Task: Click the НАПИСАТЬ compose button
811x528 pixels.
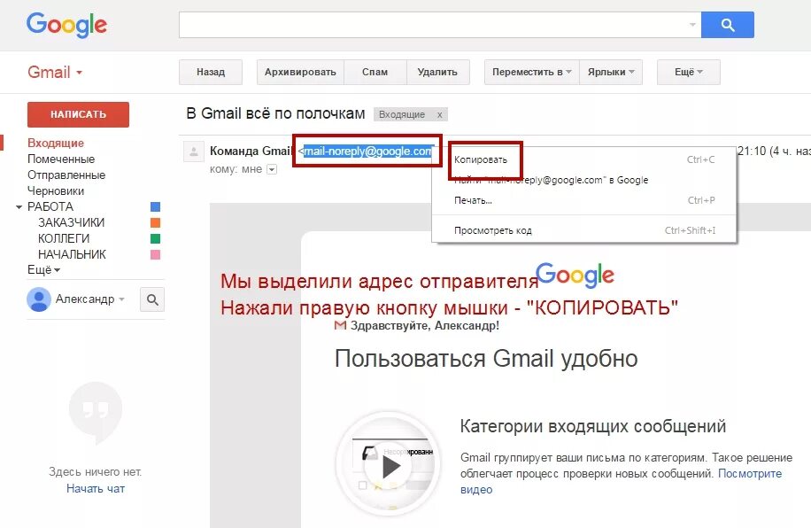Action: pyautogui.click(x=78, y=114)
